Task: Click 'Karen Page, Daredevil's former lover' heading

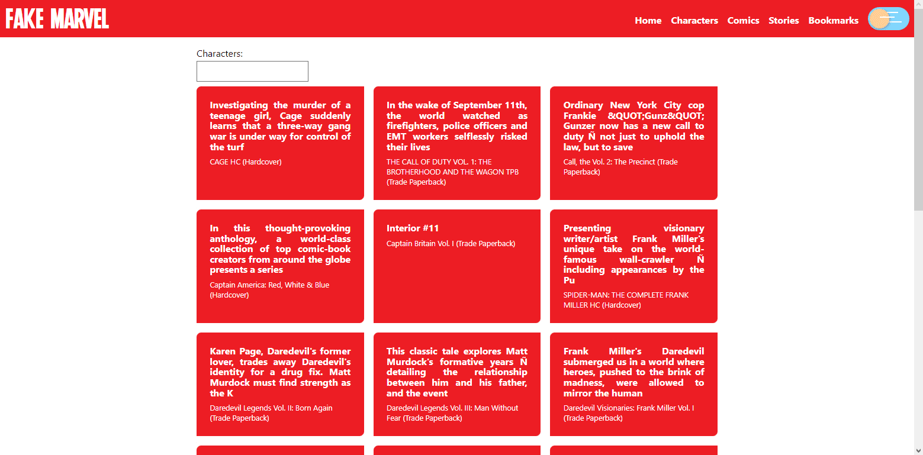Action: click(280, 372)
